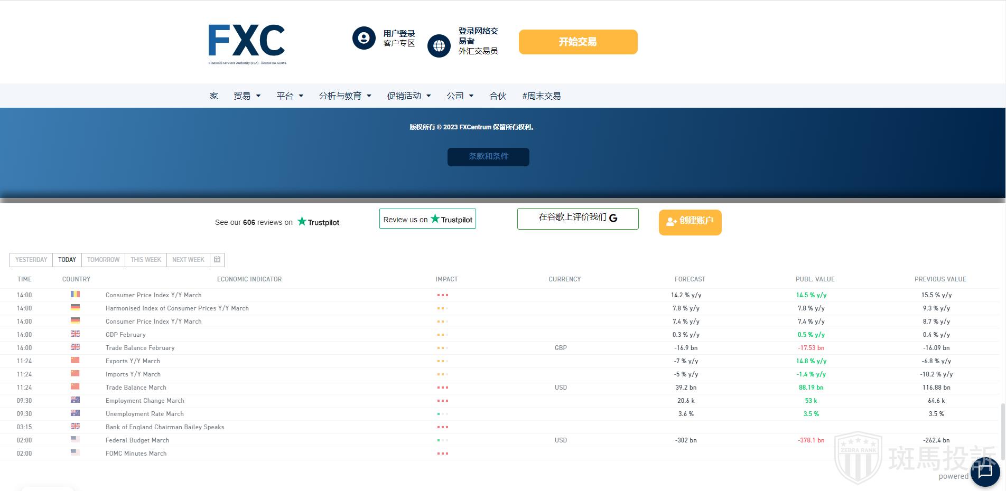
Task: Click the 创建账户 button
Action: click(x=690, y=222)
